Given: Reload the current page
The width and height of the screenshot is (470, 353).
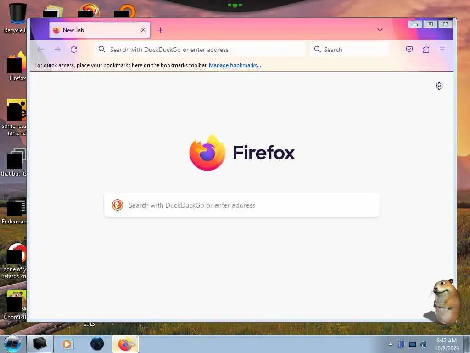Looking at the screenshot, I should click(74, 50).
